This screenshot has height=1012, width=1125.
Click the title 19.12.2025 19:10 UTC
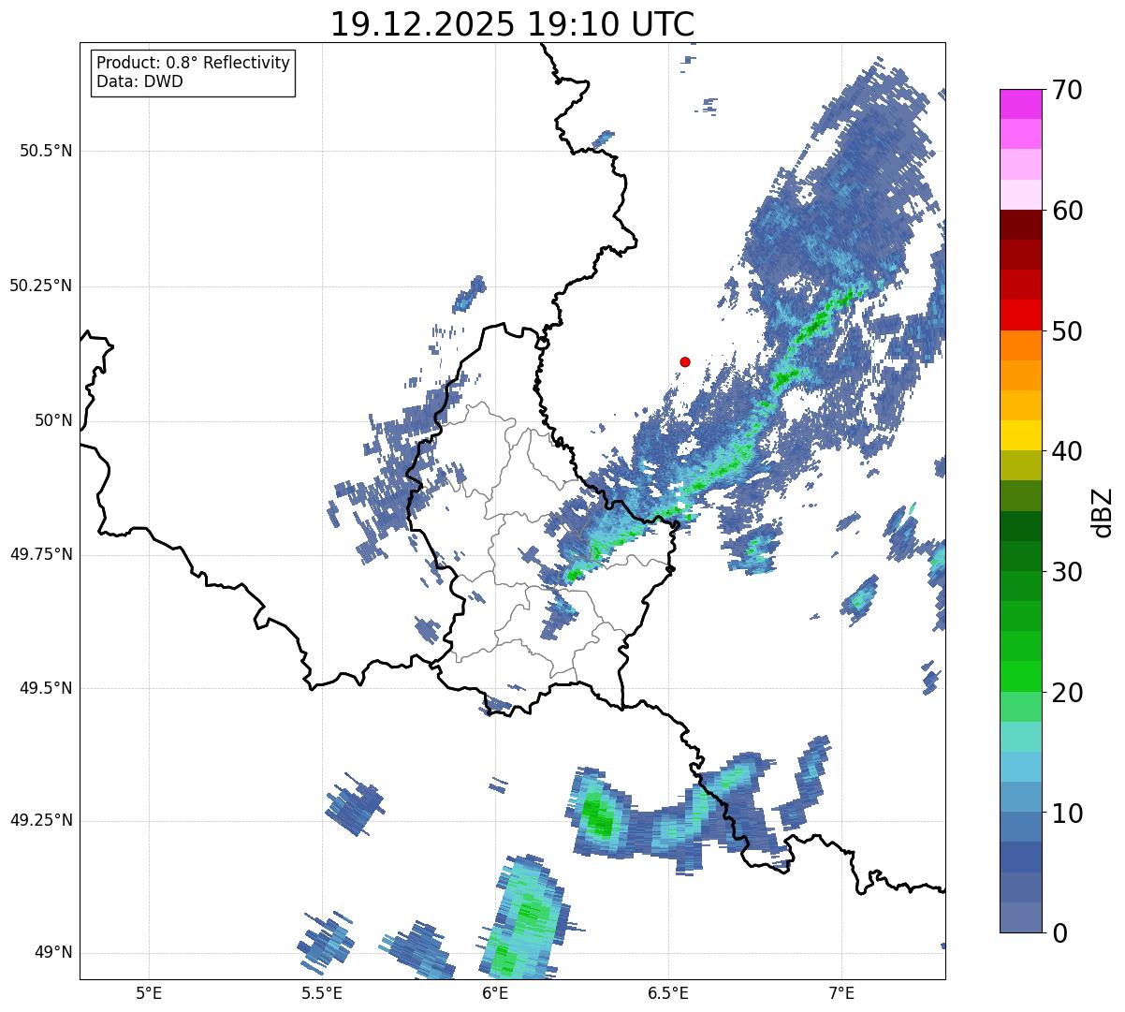pyautogui.click(x=512, y=23)
